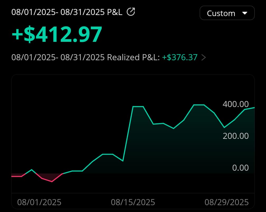Click the Realized P&L label text

coord(133,57)
